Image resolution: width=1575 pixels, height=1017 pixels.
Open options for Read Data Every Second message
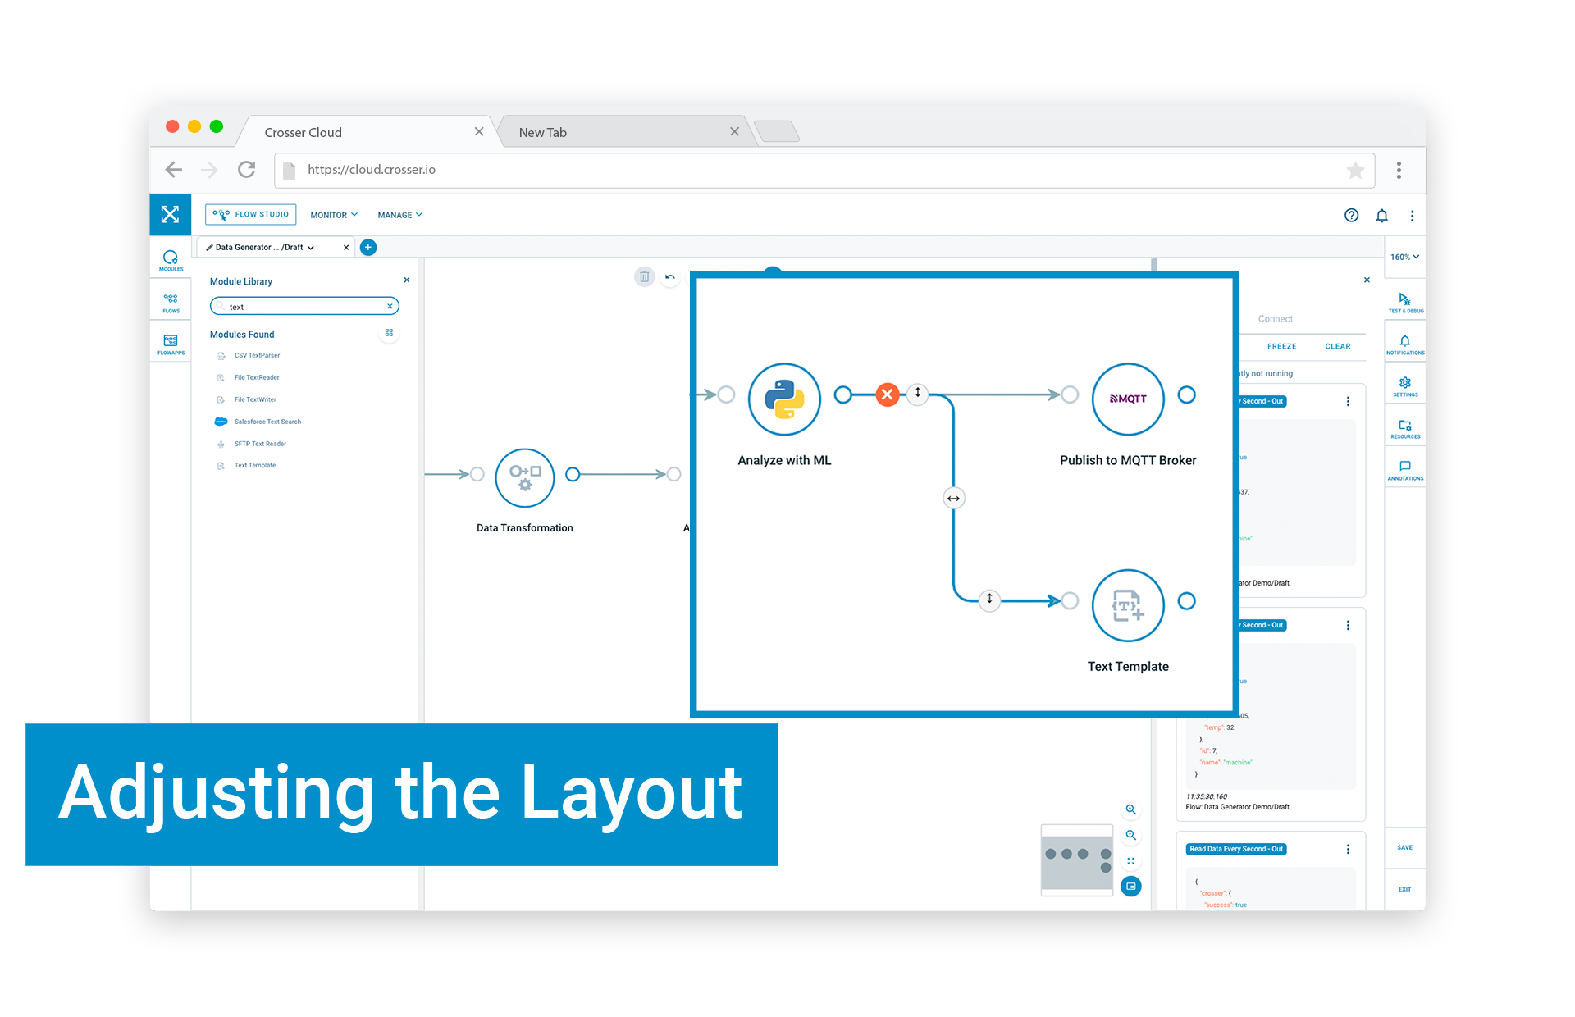pyautogui.click(x=1348, y=849)
